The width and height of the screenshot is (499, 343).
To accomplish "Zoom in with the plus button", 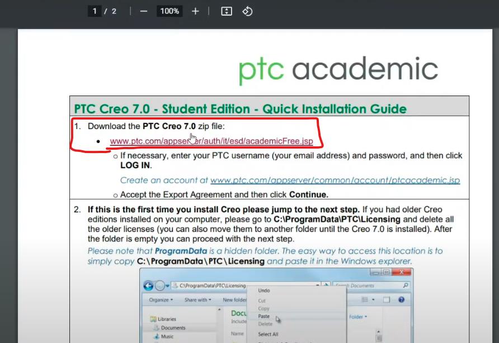I will coord(195,11).
